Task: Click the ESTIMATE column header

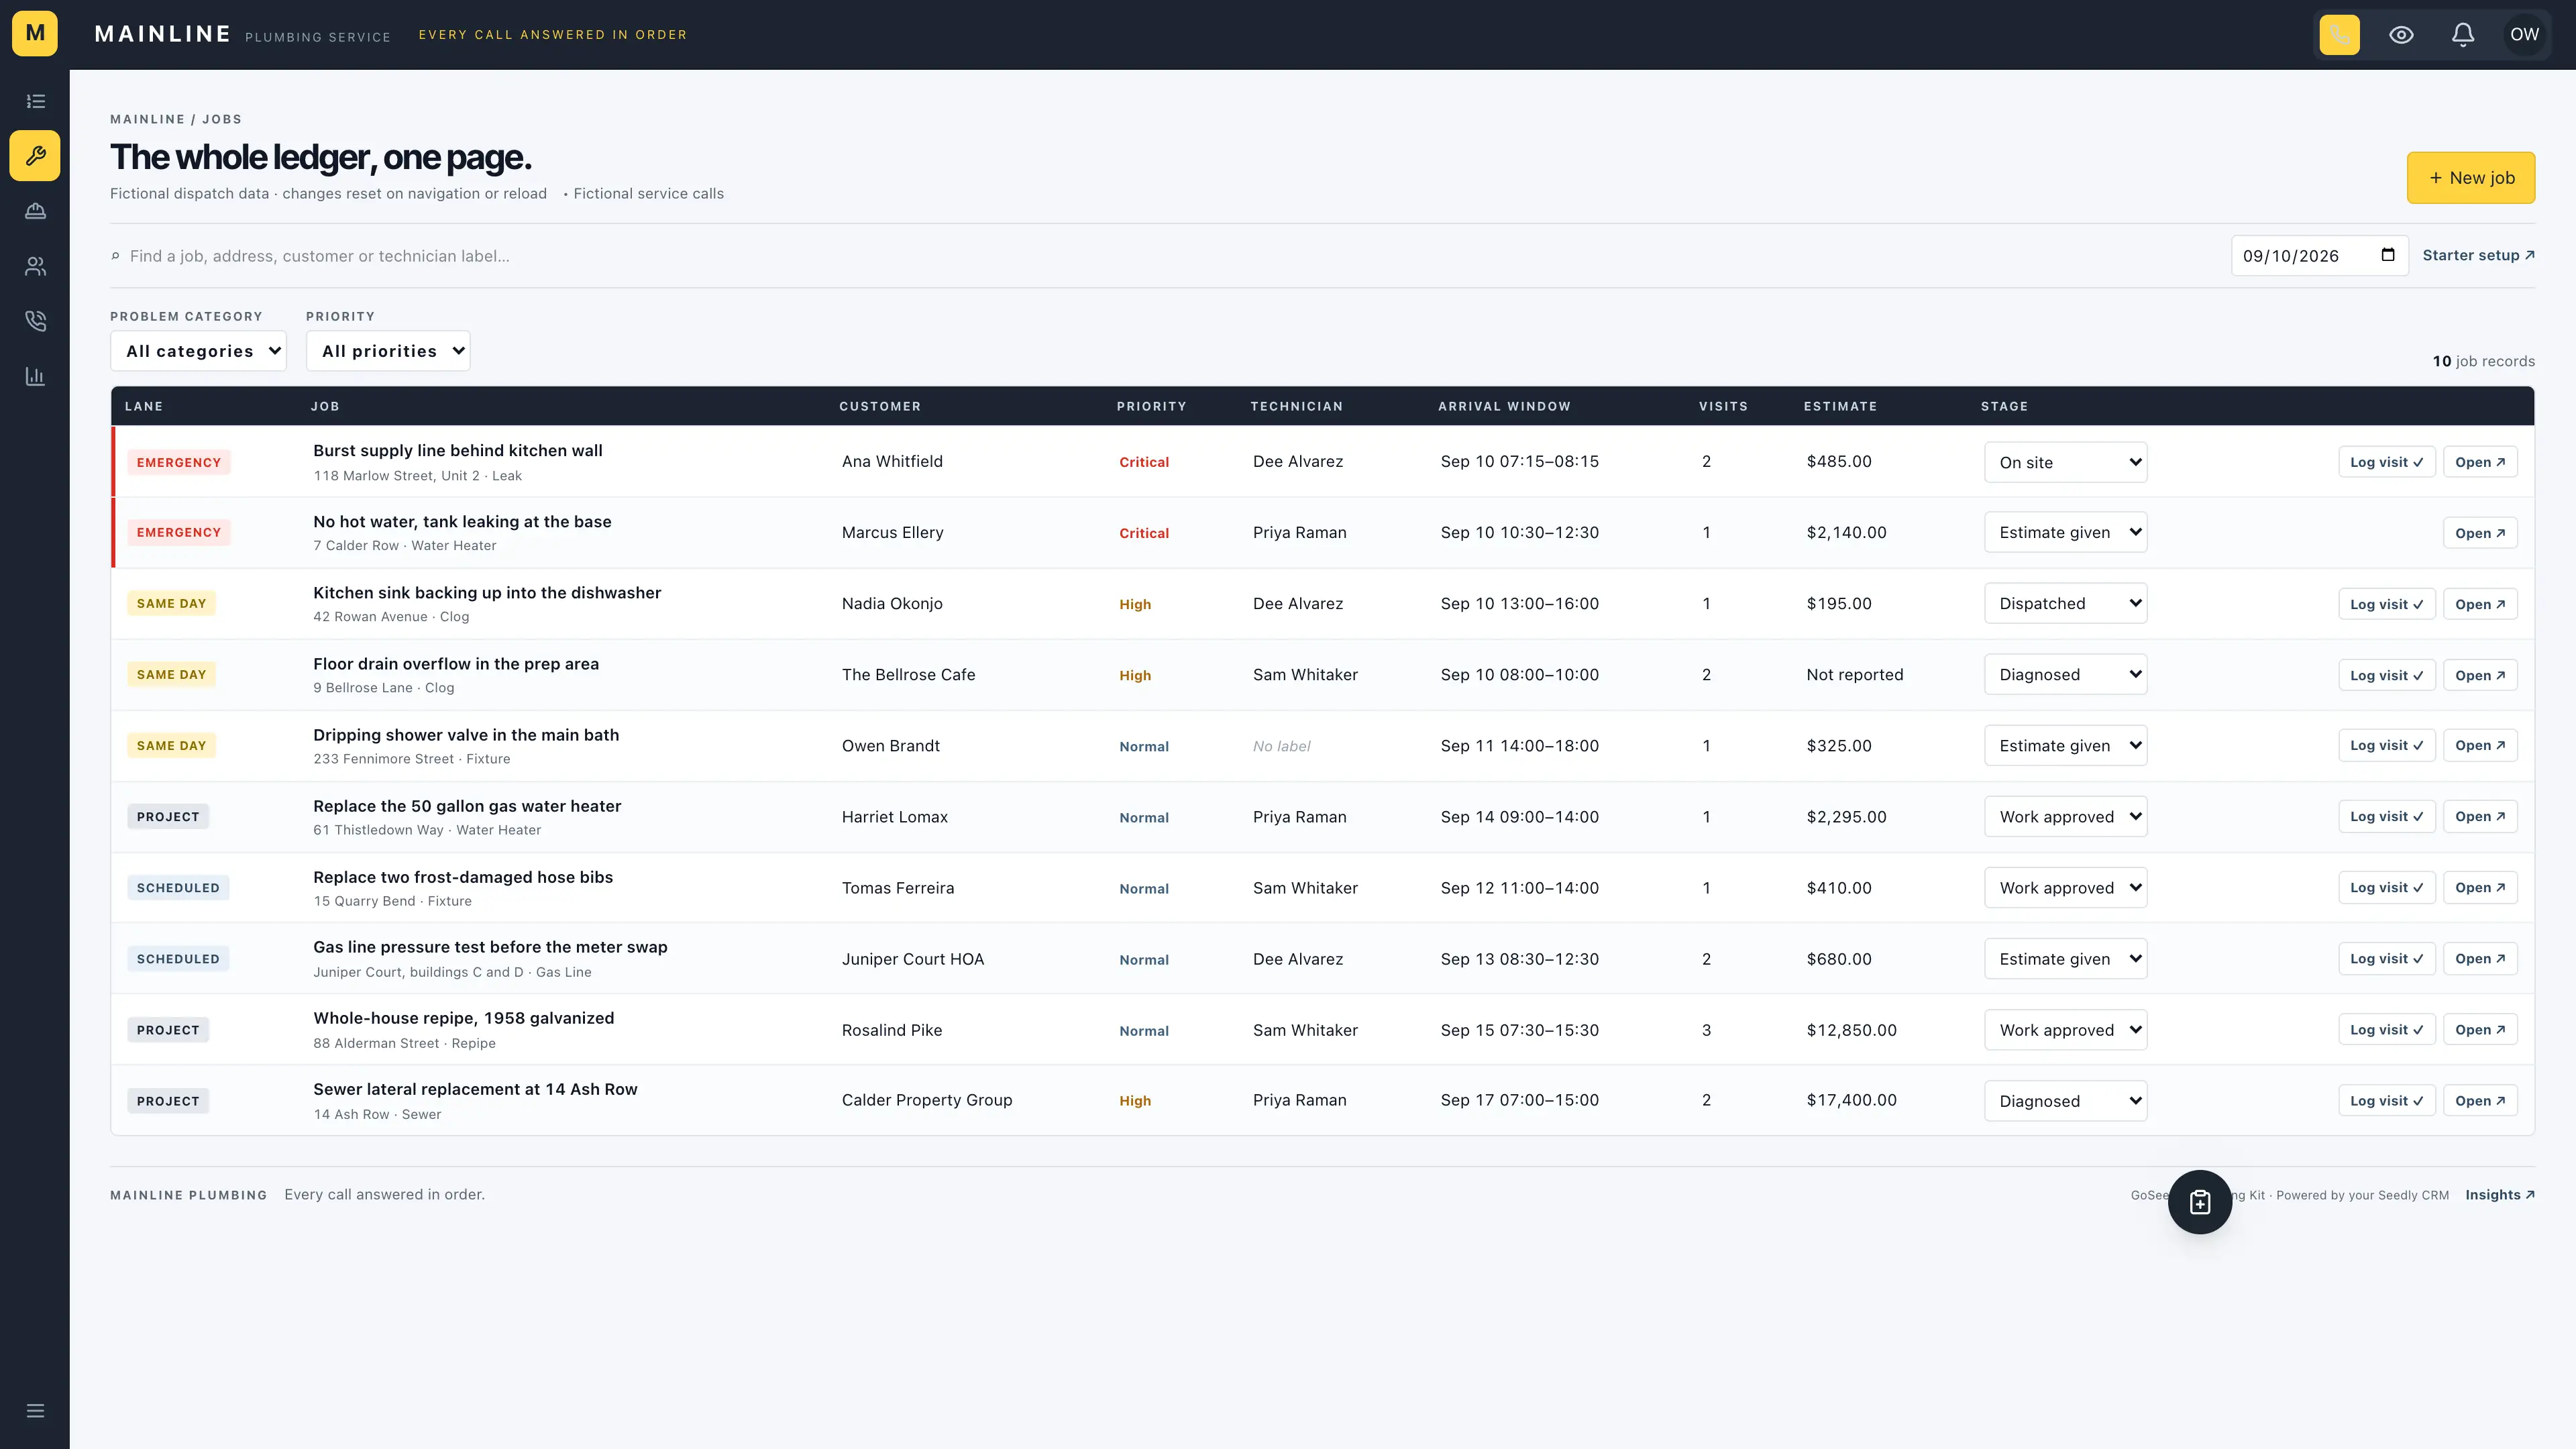Action: point(1840,406)
